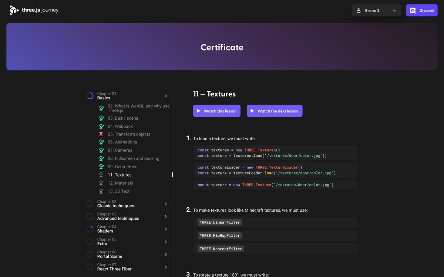Viewport: 444px width, 277px height.
Task: Open lesson 02. What is WebGL
Action: (x=139, y=108)
